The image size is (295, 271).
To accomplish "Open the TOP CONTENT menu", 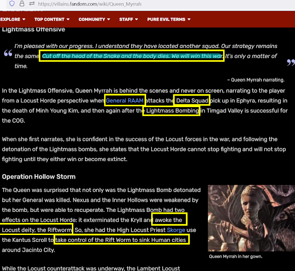I will pyautogui.click(x=52, y=19).
